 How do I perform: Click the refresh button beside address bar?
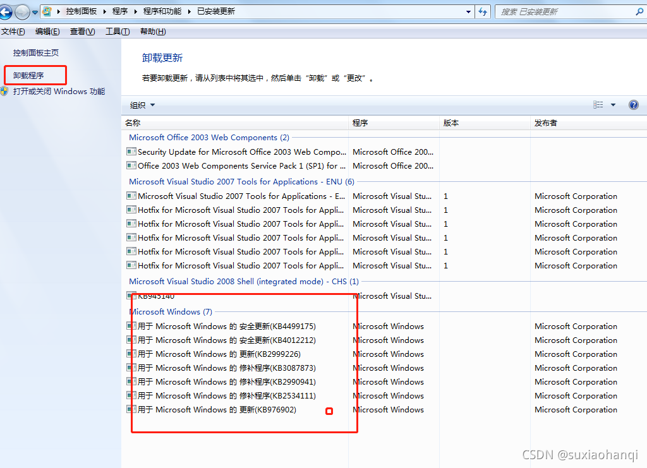(482, 11)
